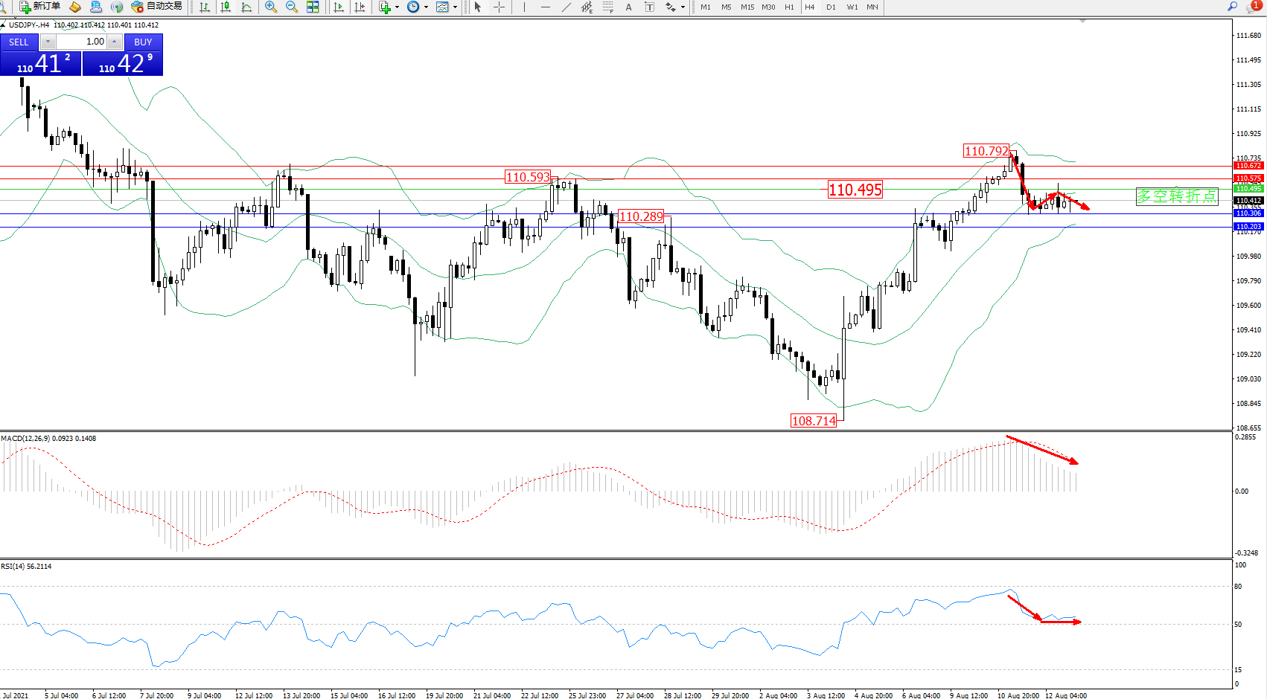Screen dimensions: 1267x699
Task: Switch to the D1 timeframe
Action: tap(831, 7)
